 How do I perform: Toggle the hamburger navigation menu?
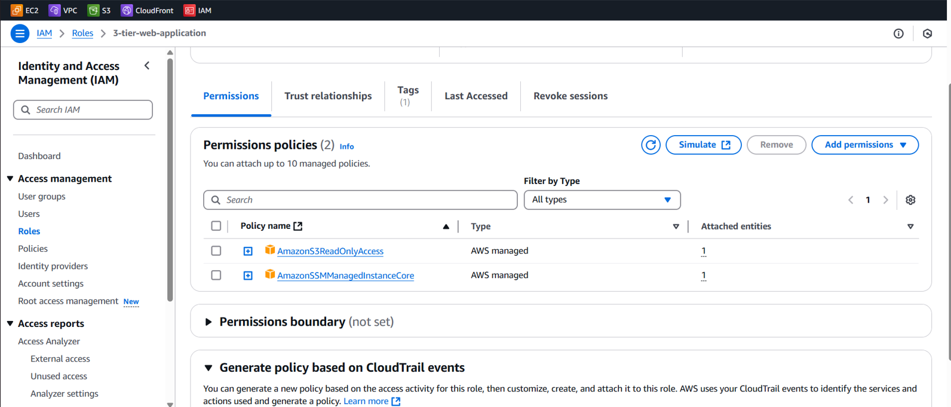pyautogui.click(x=20, y=33)
